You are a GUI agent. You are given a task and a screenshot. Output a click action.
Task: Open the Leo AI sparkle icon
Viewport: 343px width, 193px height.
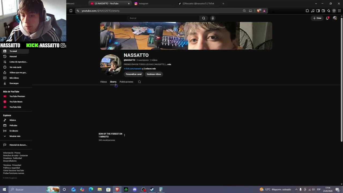[x=329, y=11]
